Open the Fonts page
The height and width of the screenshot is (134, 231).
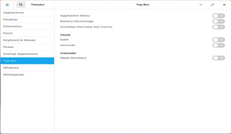(27, 33)
